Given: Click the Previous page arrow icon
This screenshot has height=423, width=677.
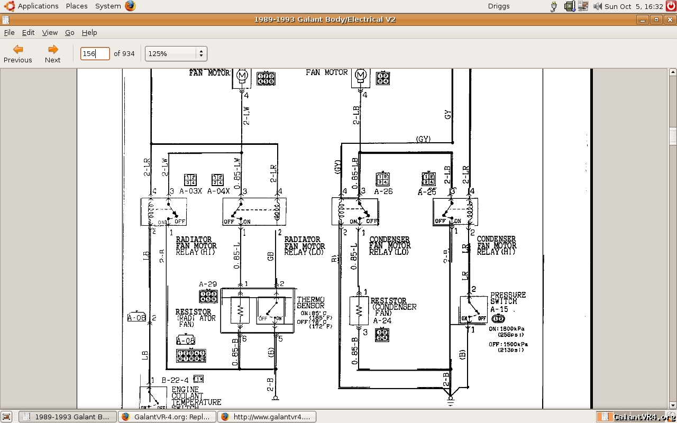Looking at the screenshot, I should [18, 50].
